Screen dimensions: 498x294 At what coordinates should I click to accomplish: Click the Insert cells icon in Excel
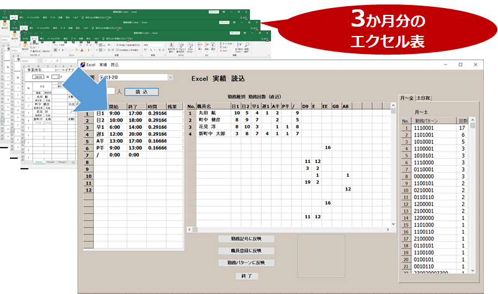point(200,45)
